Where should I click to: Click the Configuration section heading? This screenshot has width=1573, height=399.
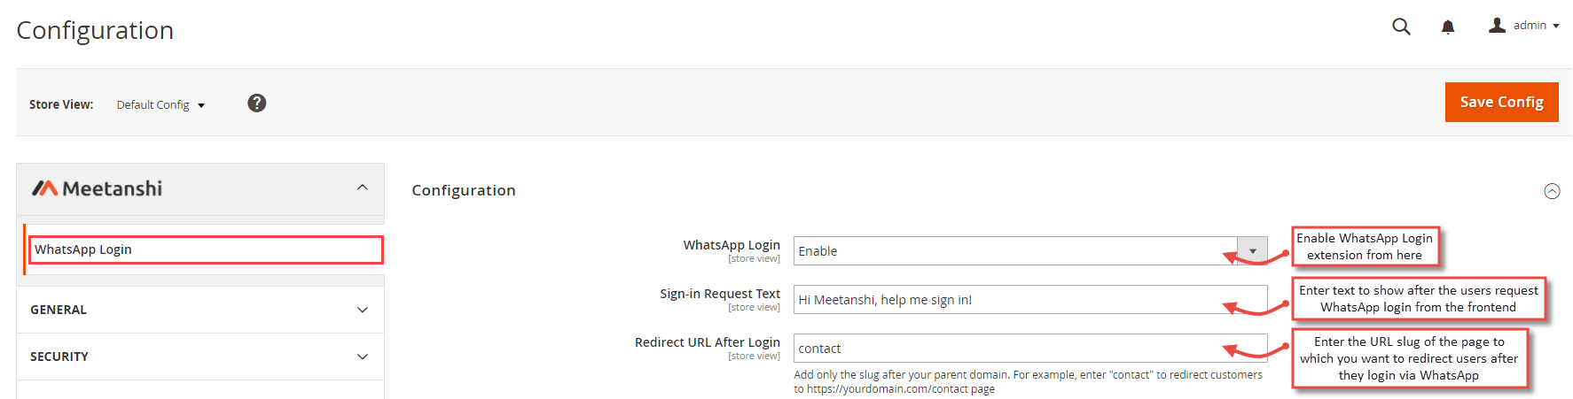click(464, 190)
